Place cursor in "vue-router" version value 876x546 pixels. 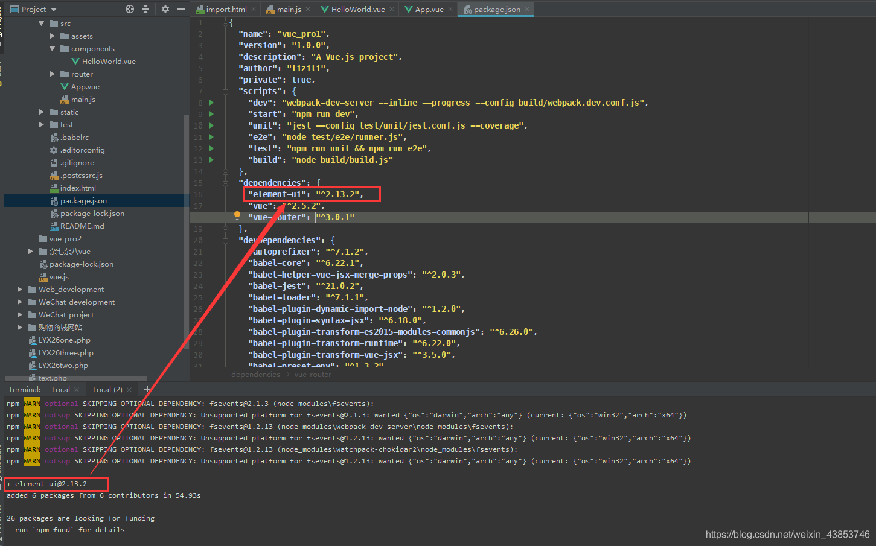point(335,217)
